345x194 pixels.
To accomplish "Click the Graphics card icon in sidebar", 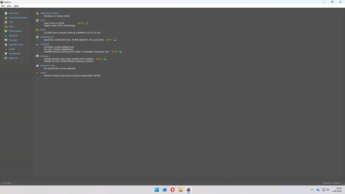I will pos(6,36).
